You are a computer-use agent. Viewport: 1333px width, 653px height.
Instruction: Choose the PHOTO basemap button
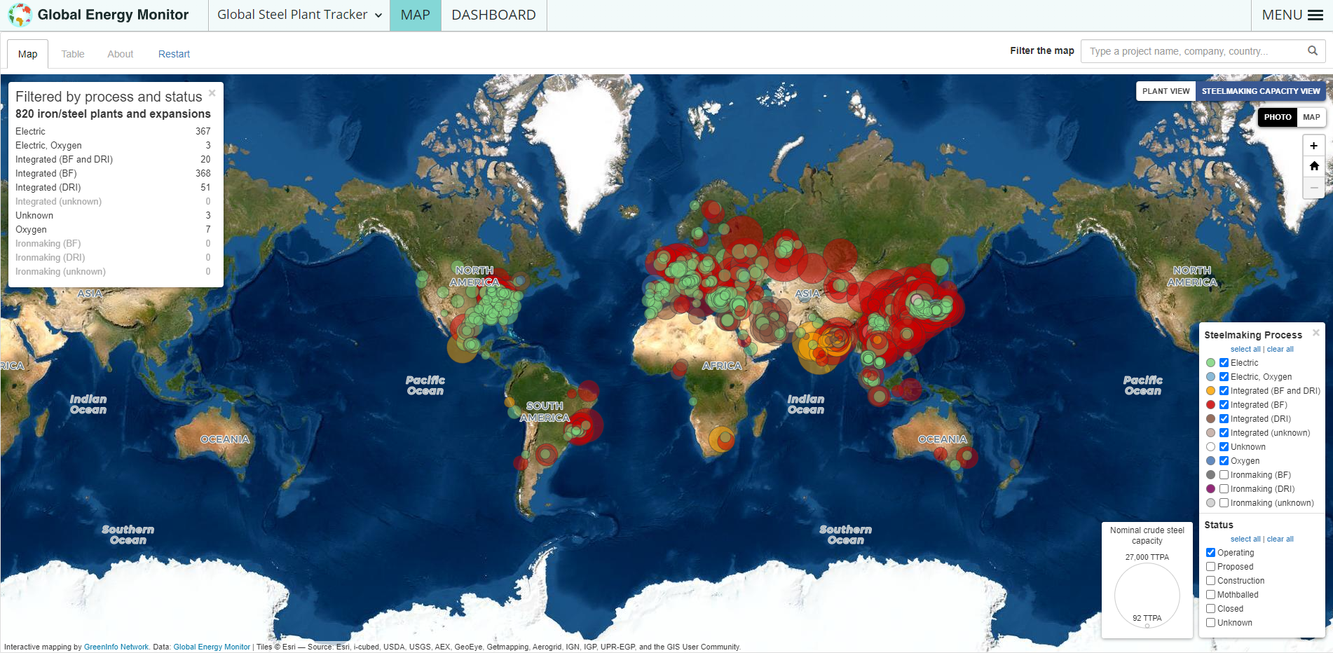[x=1278, y=117]
